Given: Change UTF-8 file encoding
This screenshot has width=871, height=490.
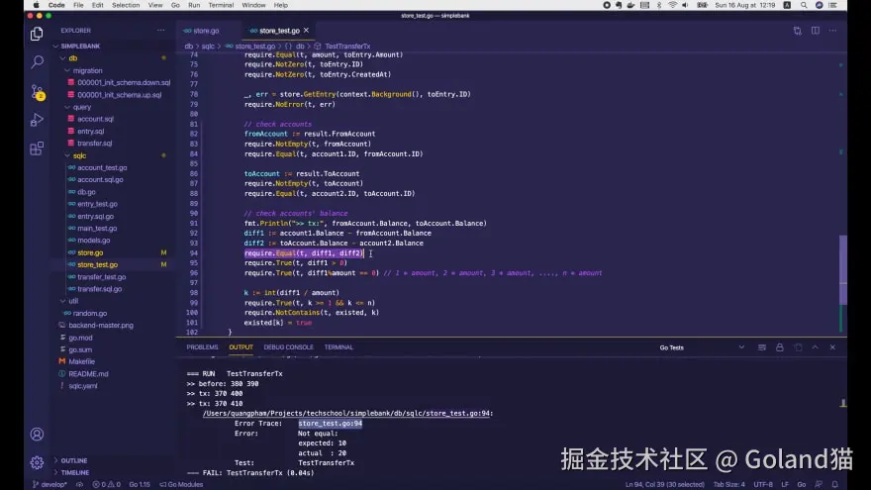Looking at the screenshot, I should 763,484.
